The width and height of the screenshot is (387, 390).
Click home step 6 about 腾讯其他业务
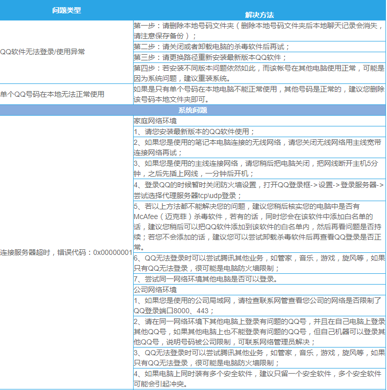pos(260,263)
